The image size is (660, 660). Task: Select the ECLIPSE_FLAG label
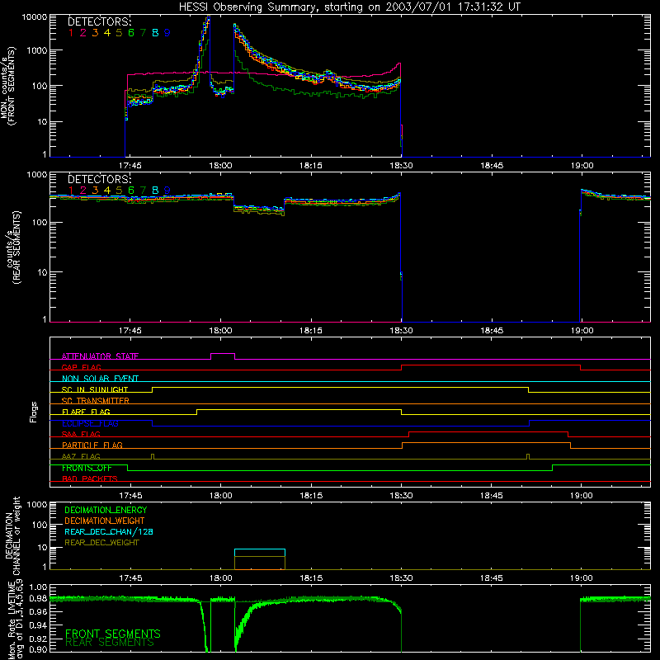[x=90, y=423]
